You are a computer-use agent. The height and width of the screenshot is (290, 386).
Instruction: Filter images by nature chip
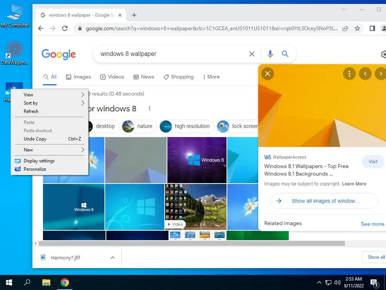[x=139, y=126]
